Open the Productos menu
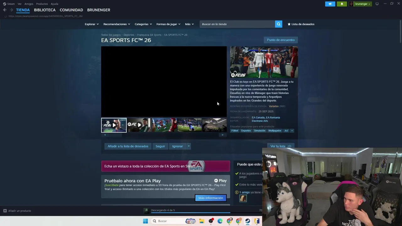This screenshot has width=402, height=226. coord(42,4)
